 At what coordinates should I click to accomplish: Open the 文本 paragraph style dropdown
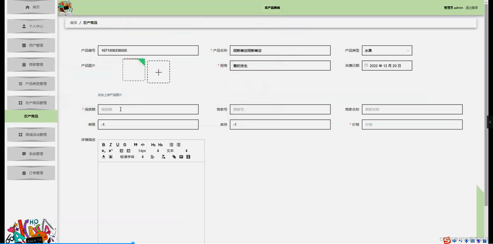coord(177,151)
